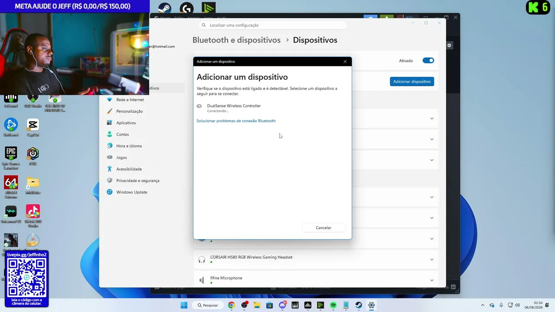Image resolution: width=555 pixels, height=312 pixels.
Task: Open the Logitech G HUB desktop icon
Action: click(186, 8)
